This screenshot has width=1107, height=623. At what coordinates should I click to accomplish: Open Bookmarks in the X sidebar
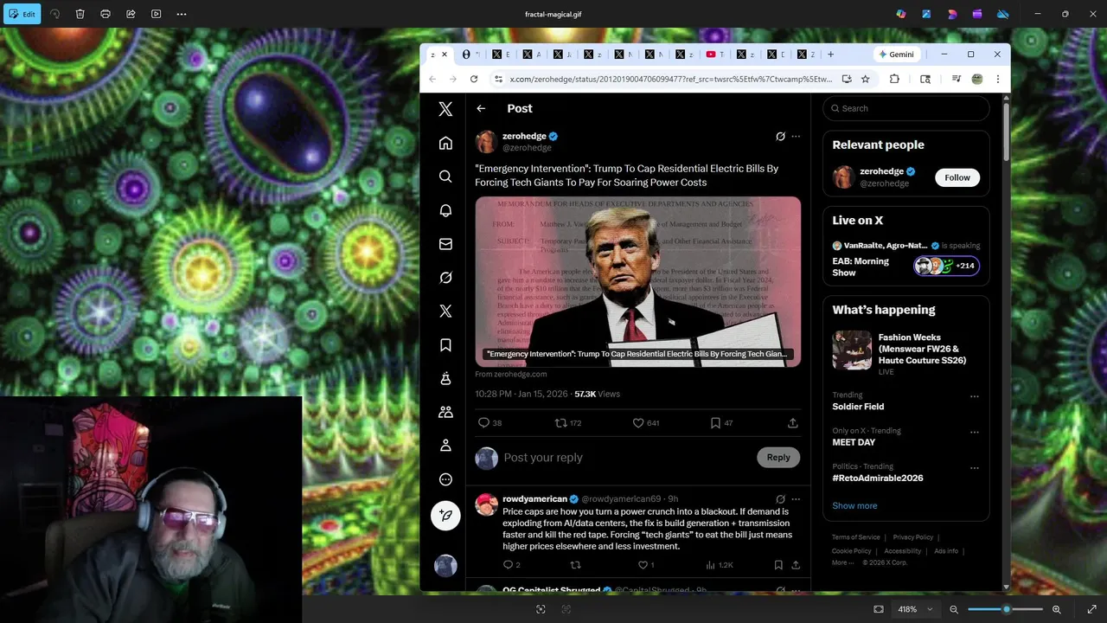445,345
